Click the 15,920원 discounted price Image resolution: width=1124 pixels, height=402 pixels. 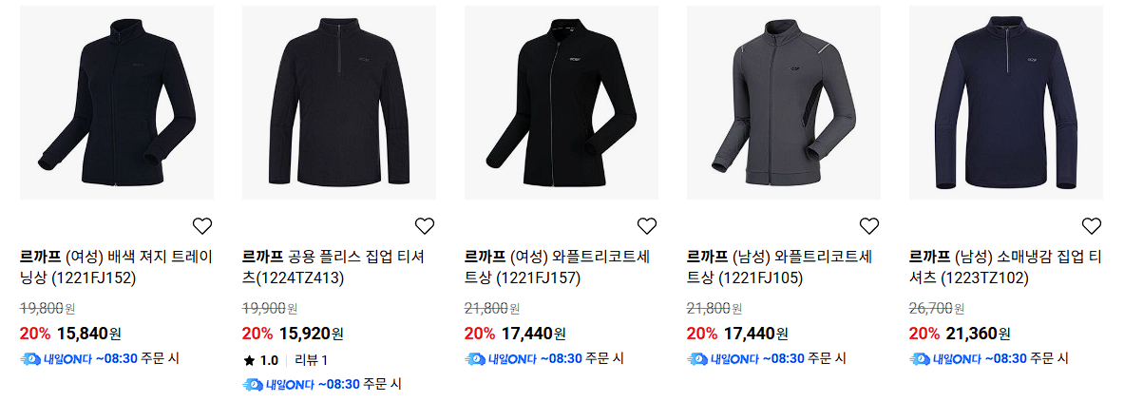[311, 334]
